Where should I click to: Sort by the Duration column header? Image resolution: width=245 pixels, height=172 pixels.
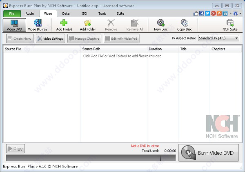[x=163, y=49]
